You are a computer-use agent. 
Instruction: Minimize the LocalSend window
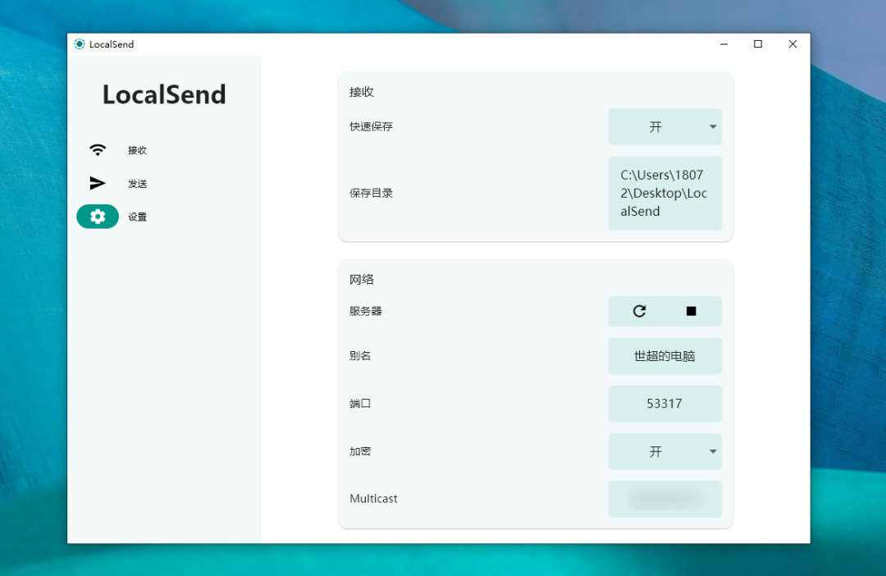pyautogui.click(x=724, y=44)
